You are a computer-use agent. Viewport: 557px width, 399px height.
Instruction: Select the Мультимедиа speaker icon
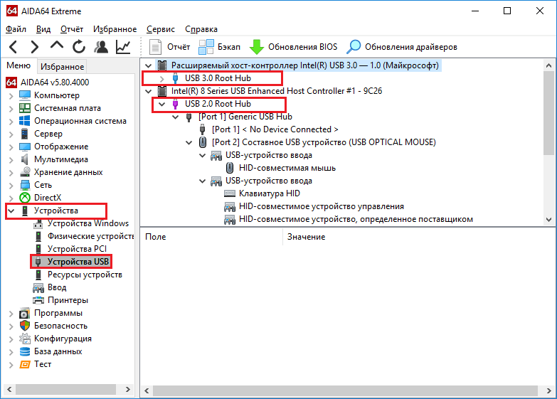point(24,159)
